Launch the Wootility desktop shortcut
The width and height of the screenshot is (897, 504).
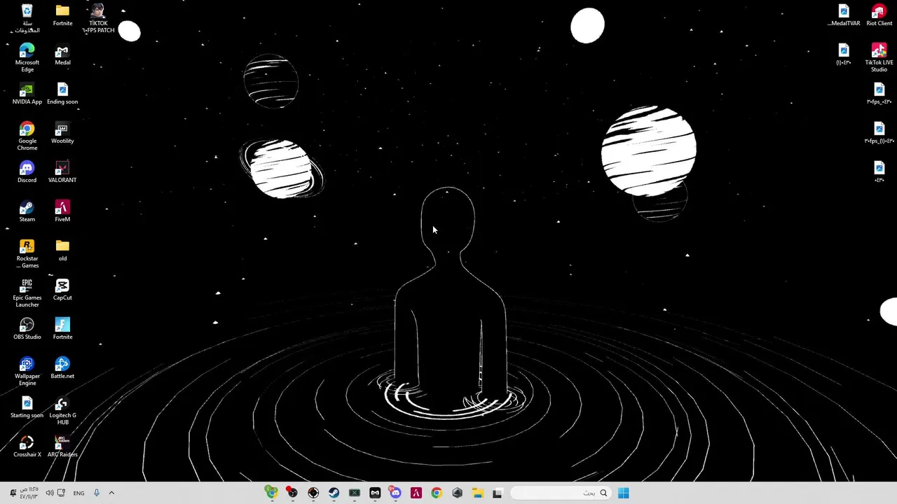62,133
